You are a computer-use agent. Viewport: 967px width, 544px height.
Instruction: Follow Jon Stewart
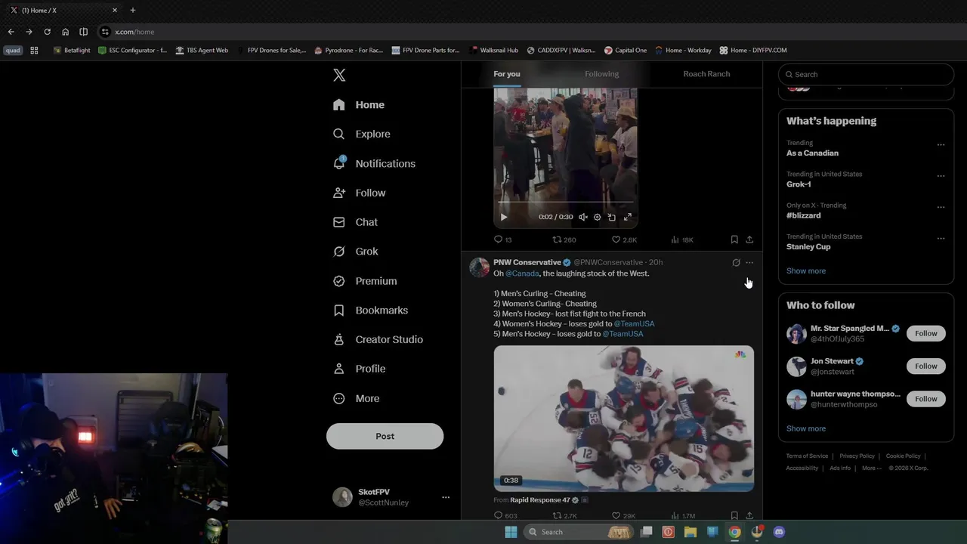(925, 366)
